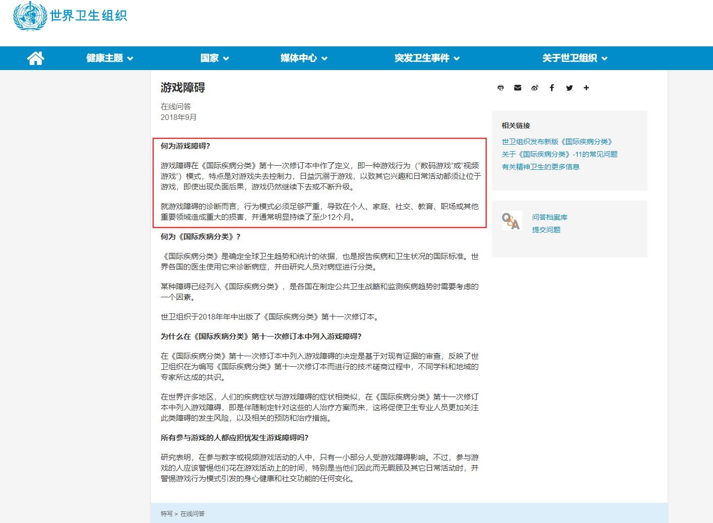The image size is (713, 523).
Task: Open the 突发卫生事件 navigation menu
Action: [x=427, y=58]
